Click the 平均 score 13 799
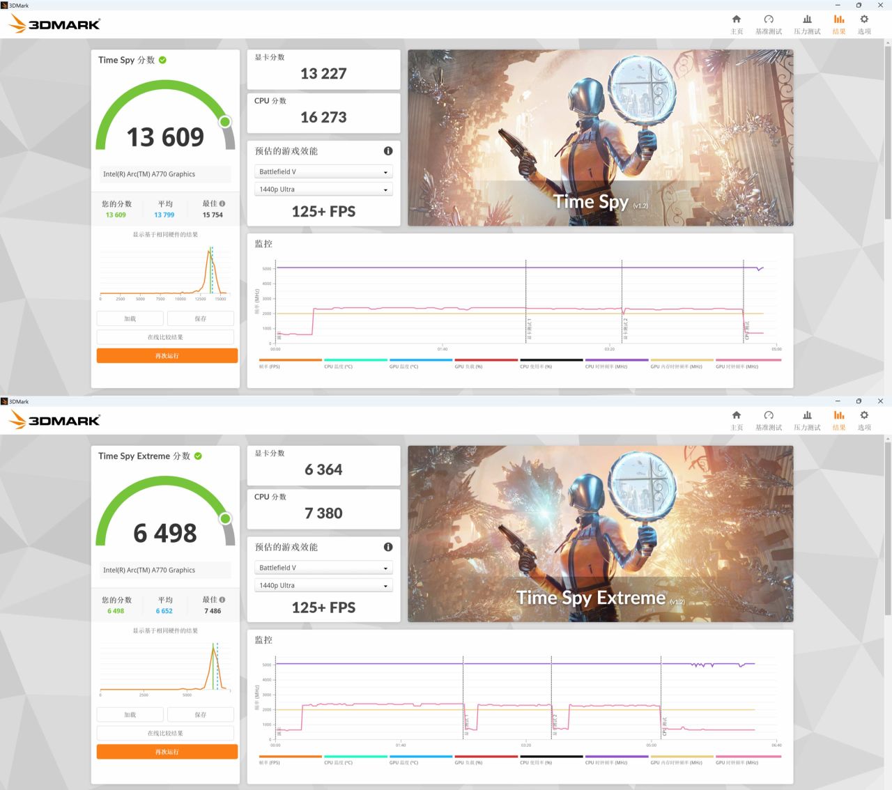 tap(164, 215)
